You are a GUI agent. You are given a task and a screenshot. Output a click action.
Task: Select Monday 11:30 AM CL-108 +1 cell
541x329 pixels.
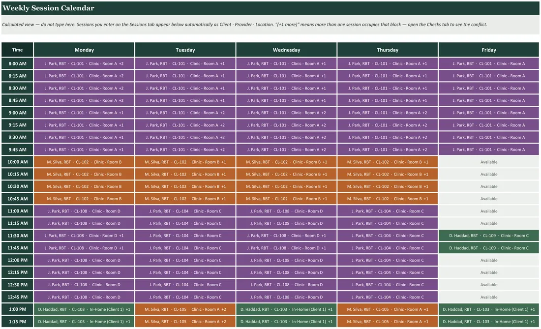84,236
